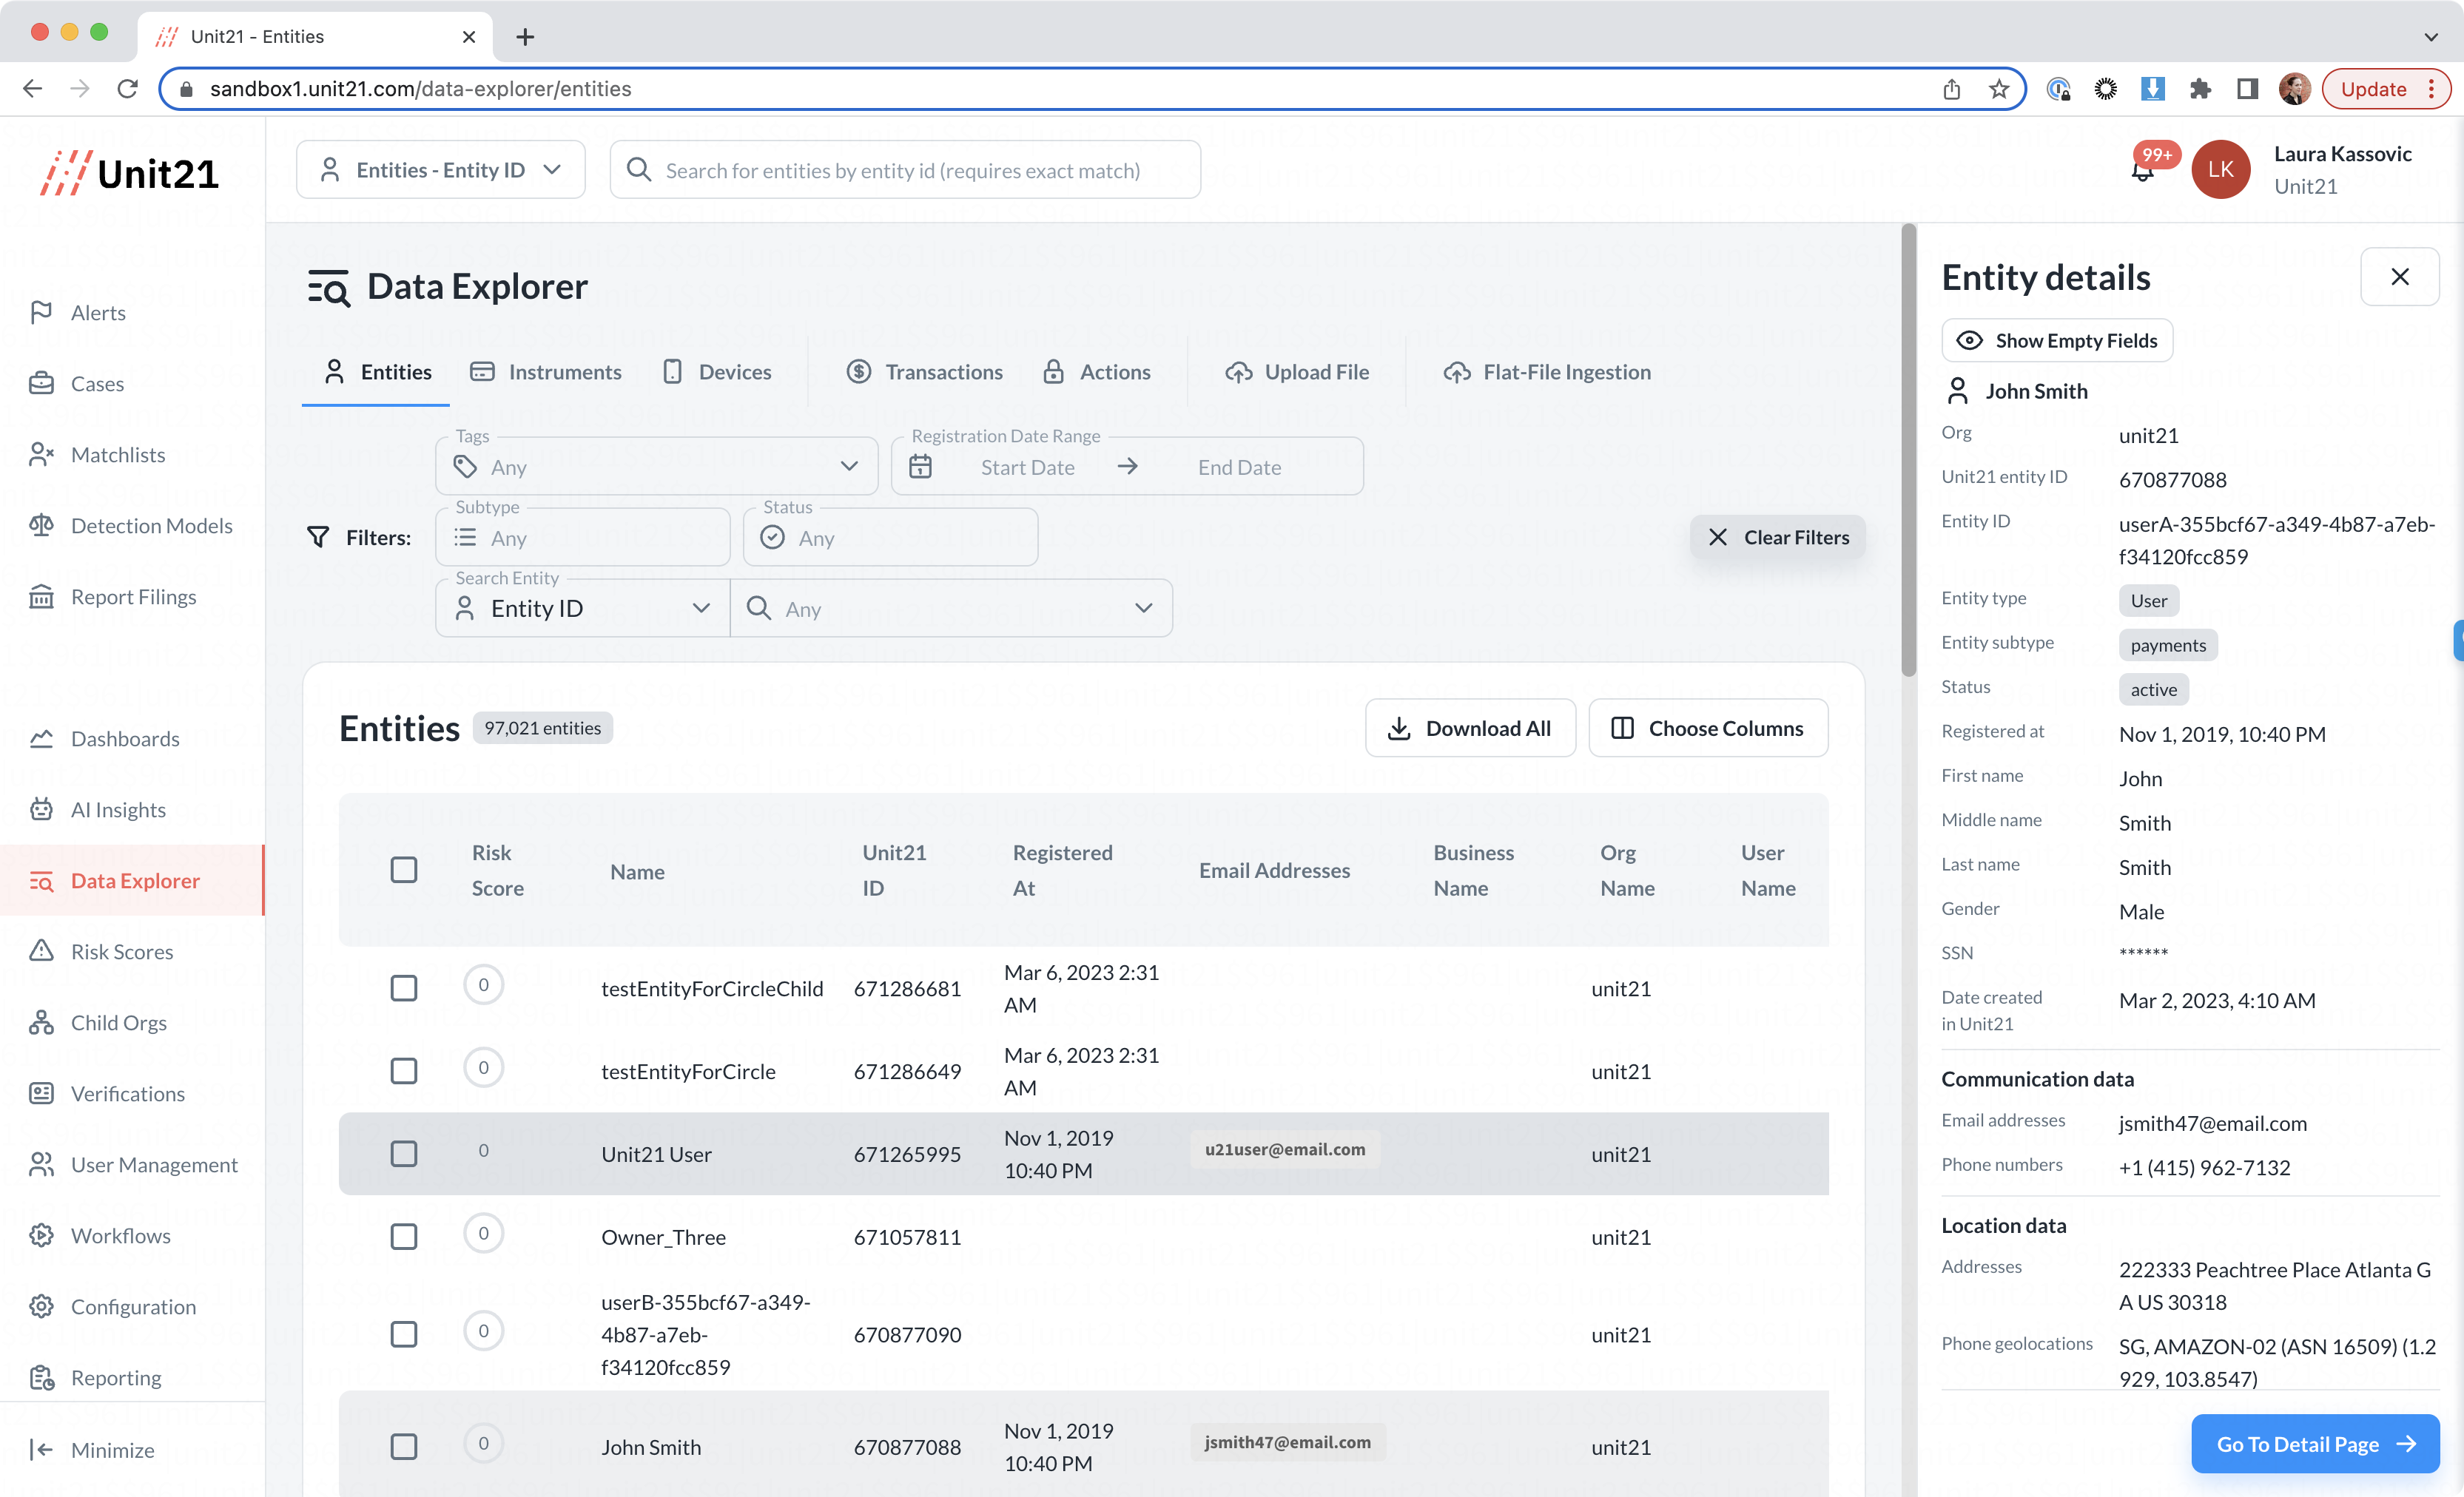Select the Owner_Three row checkbox

[404, 1236]
